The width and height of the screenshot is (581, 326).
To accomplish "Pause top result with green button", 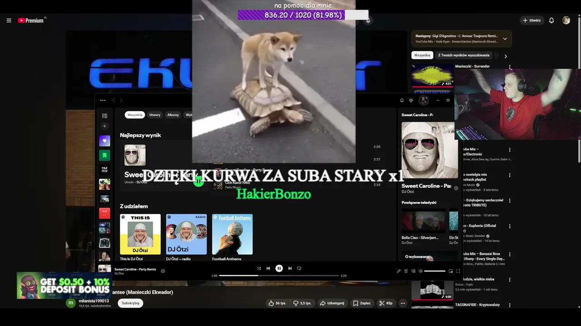I will tap(198, 182).
